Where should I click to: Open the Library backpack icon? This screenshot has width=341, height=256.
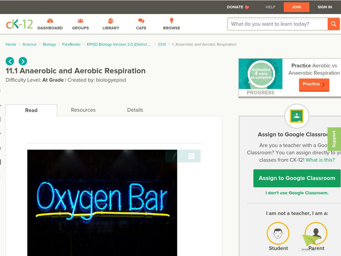click(x=111, y=20)
